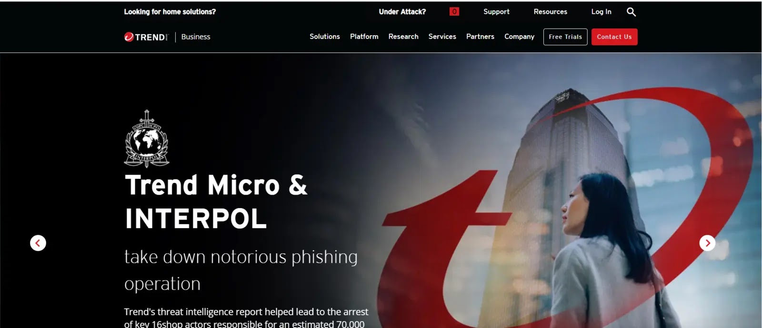Expand the Platform menu

click(x=364, y=37)
